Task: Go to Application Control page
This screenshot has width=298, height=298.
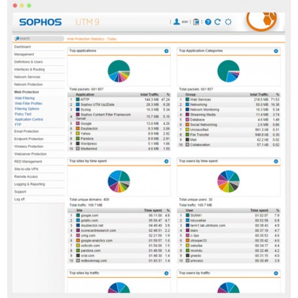Action: (29, 119)
